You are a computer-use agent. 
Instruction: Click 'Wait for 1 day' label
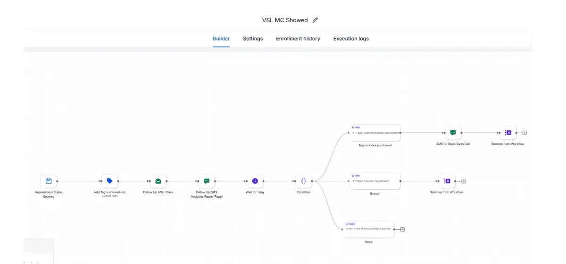(255, 192)
